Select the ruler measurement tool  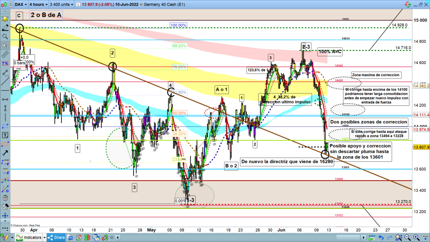[x=5, y=54]
